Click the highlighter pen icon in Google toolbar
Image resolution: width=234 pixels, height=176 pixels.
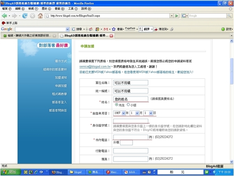point(172,29)
